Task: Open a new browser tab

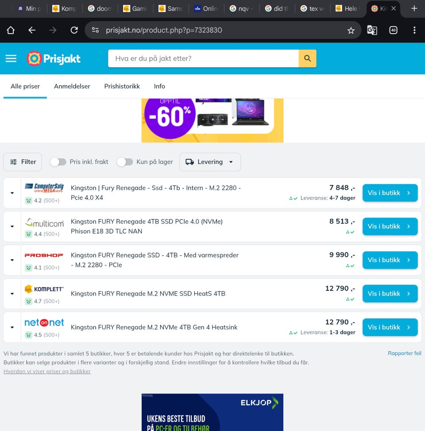Action: pos(414,8)
